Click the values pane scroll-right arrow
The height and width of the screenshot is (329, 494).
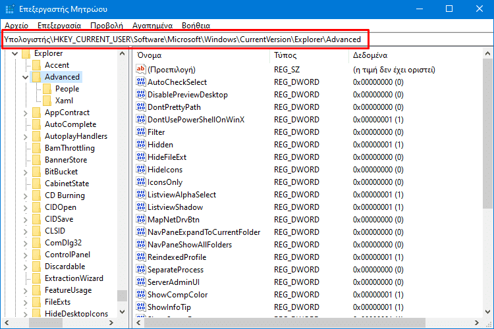(x=477, y=322)
